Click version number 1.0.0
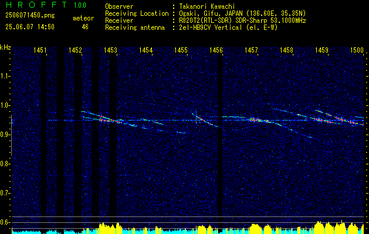 click(x=80, y=5)
